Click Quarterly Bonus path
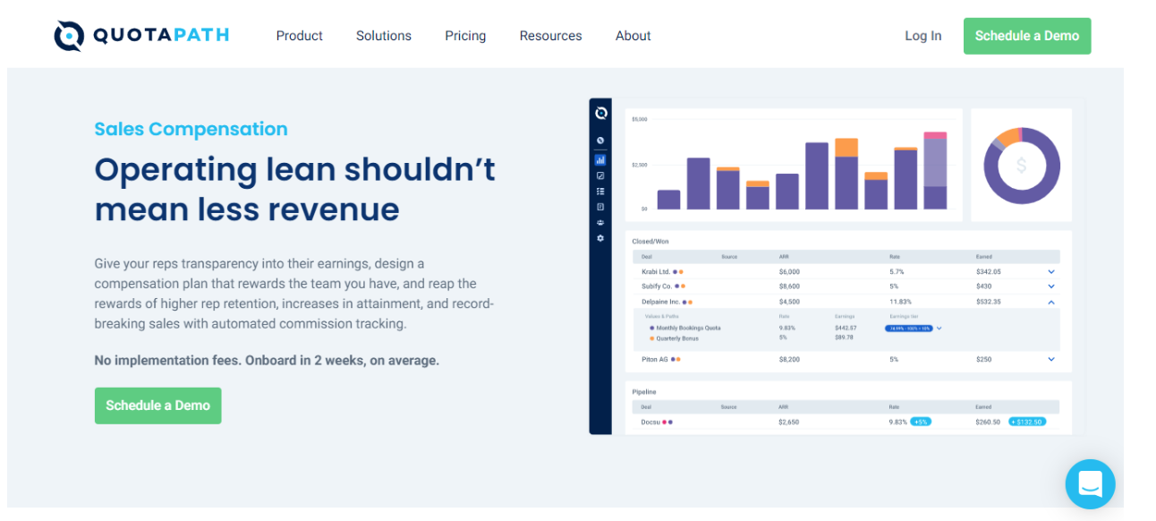This screenshot has width=1156, height=521. coord(678,337)
